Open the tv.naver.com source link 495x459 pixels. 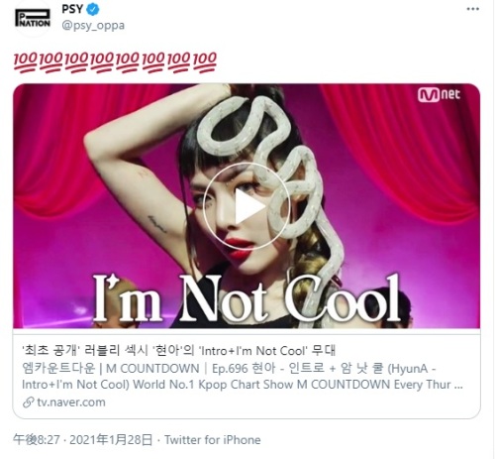tap(71, 402)
